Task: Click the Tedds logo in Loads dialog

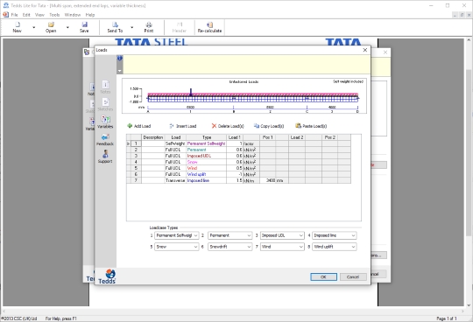Action: coord(108,276)
